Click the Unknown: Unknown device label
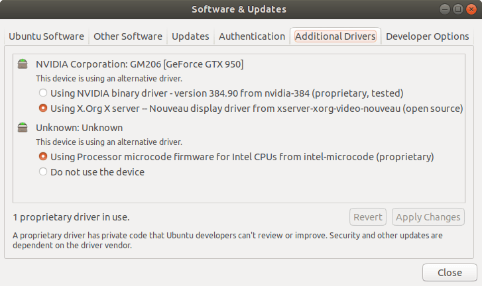 [79, 127]
